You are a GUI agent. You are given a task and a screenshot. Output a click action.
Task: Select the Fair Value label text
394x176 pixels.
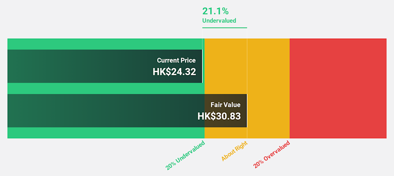click(x=225, y=105)
